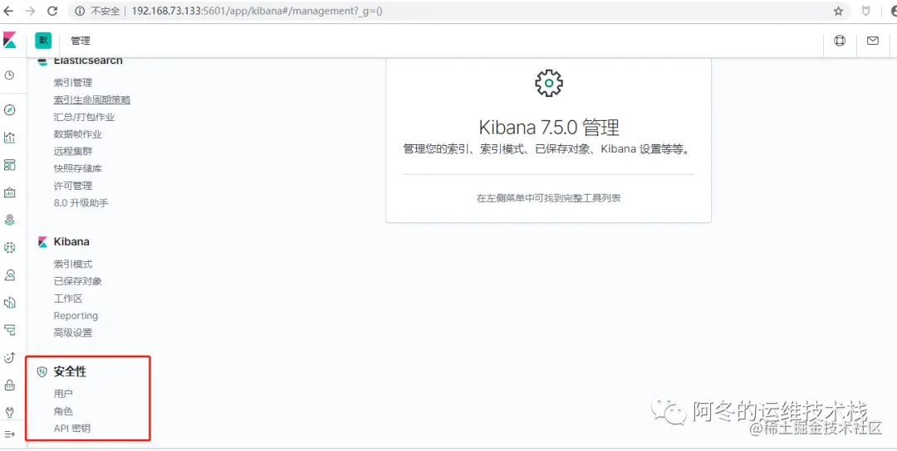897x451 pixels.
Task: Open 许可管理
Action: pos(72,186)
